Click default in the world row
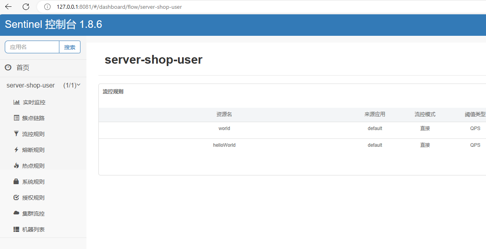 point(375,128)
